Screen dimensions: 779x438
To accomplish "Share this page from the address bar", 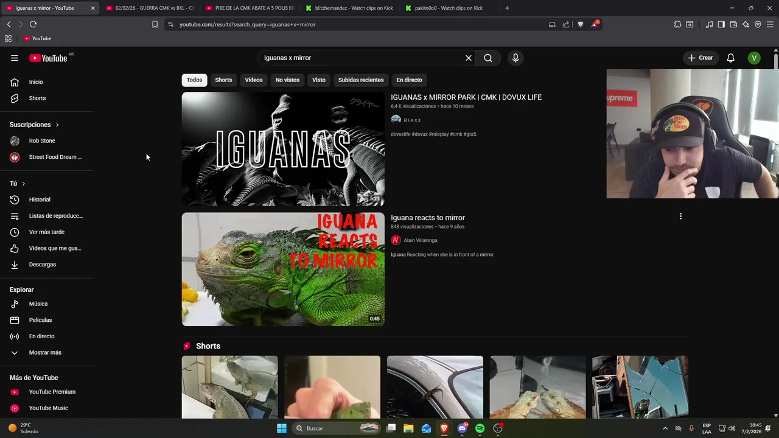I will tap(566, 24).
